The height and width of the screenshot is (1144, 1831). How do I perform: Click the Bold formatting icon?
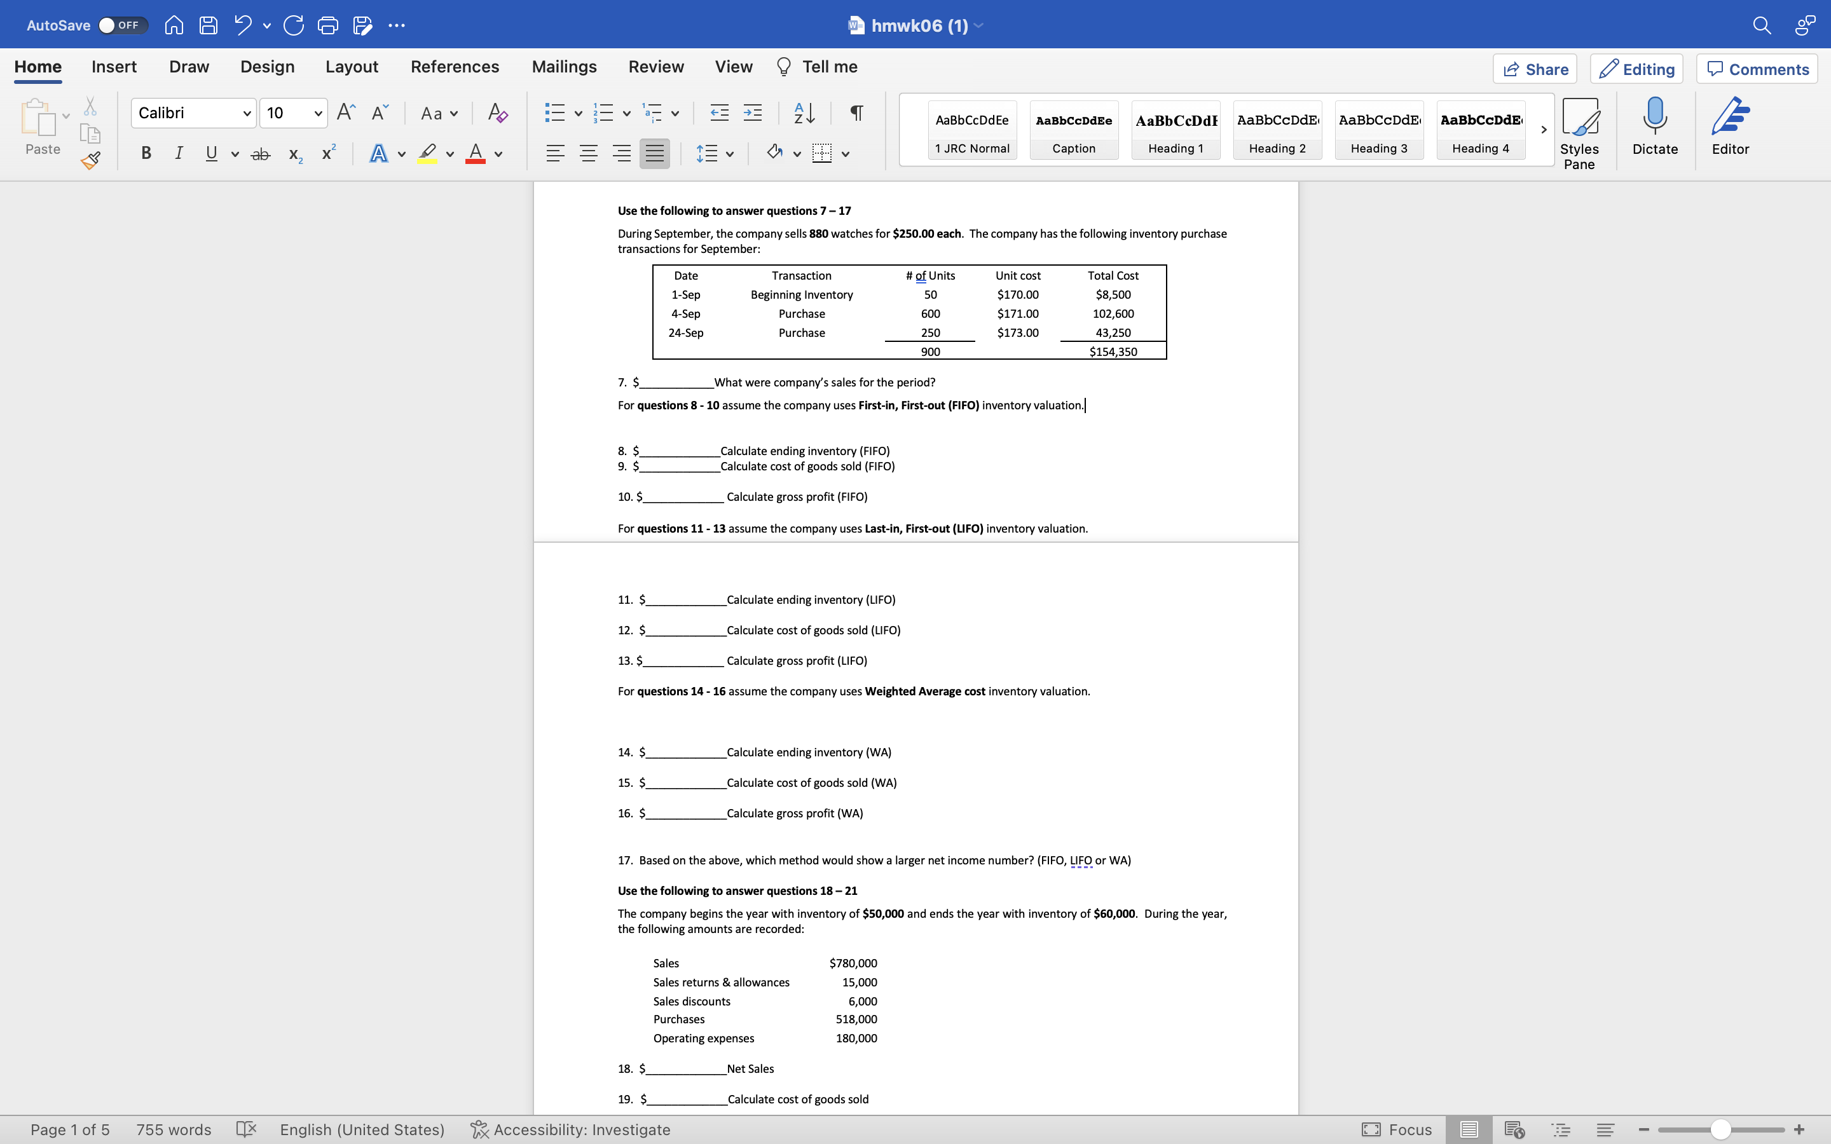[145, 154]
